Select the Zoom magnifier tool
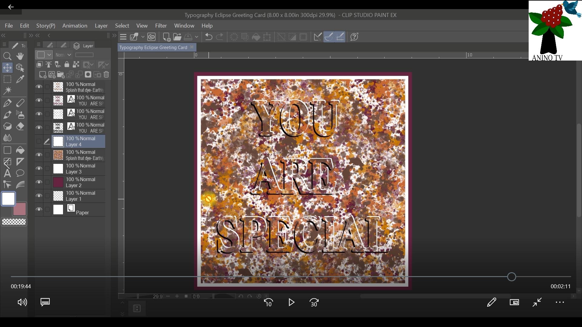 [x=7, y=56]
